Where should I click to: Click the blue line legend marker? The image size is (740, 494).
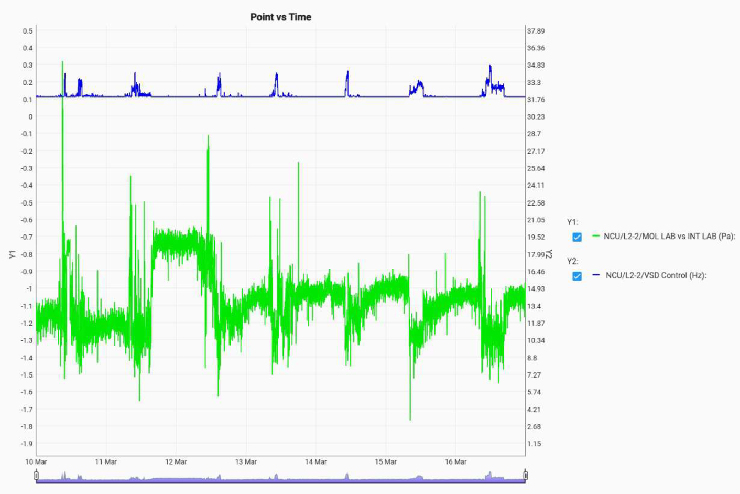point(596,275)
